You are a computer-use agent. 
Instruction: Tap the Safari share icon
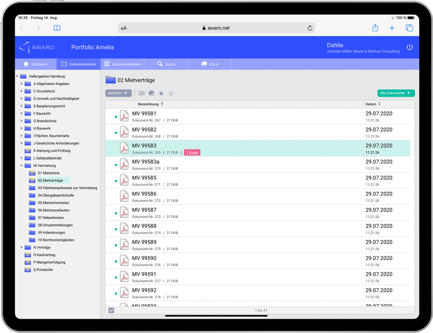click(375, 28)
